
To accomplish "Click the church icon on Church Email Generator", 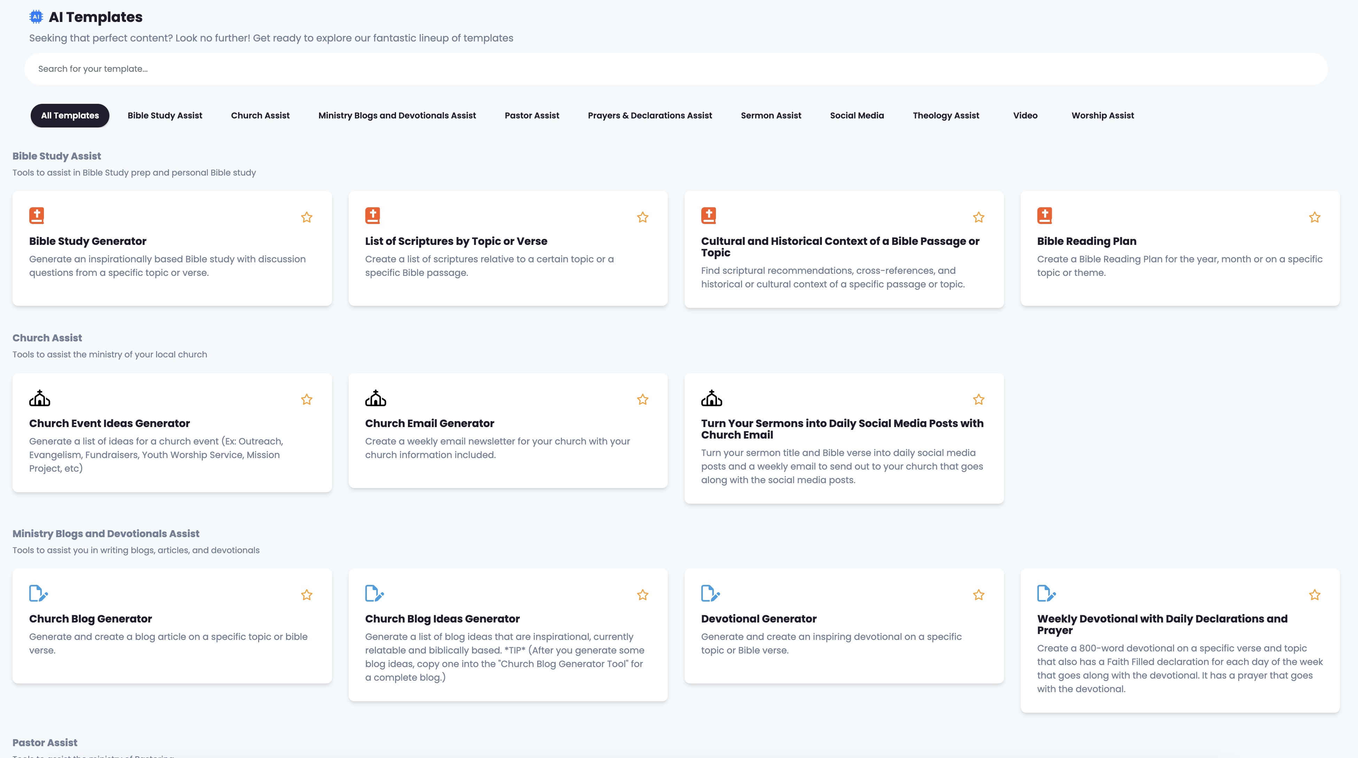I will pos(375,398).
